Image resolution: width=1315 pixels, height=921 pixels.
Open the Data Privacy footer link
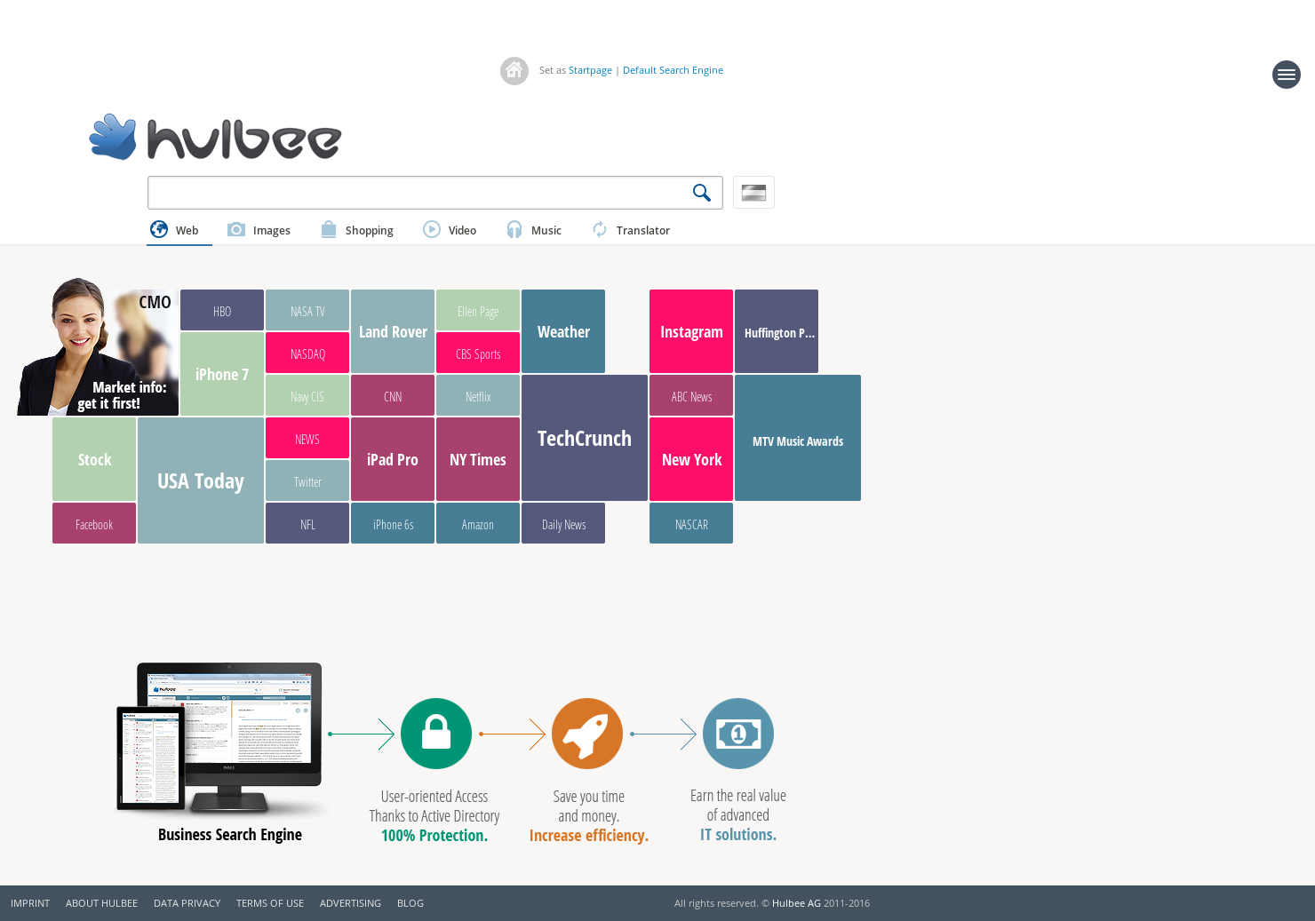click(187, 903)
